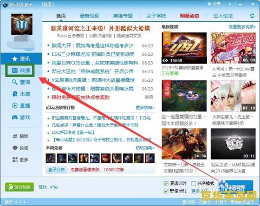Open headline 新英雄河流之王来啦
260x206 pixels.
click(x=100, y=28)
